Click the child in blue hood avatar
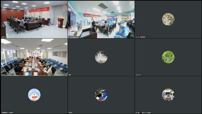202x114 pixels. click(101, 95)
